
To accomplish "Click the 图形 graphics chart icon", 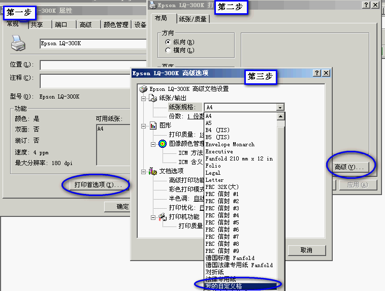I will [x=153, y=125].
